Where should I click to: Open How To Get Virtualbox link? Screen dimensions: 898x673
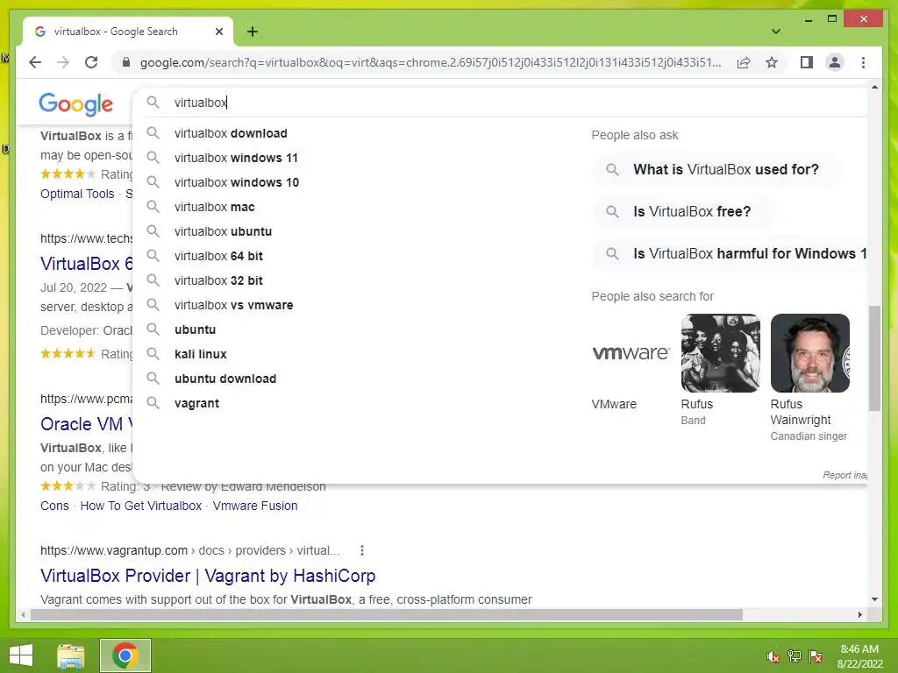(141, 506)
